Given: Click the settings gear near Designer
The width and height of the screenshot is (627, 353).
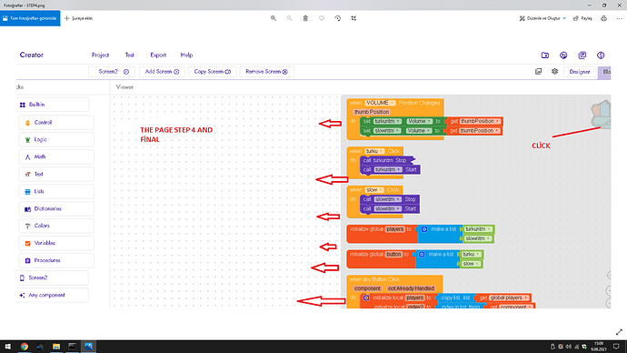Looking at the screenshot, I should [554, 72].
